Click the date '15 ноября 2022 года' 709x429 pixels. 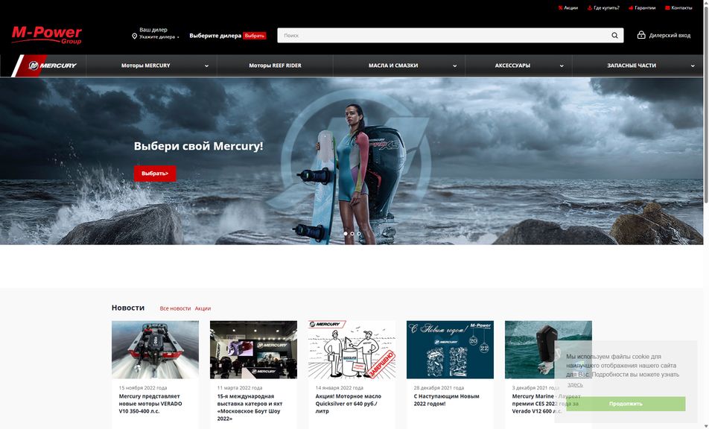pos(143,387)
